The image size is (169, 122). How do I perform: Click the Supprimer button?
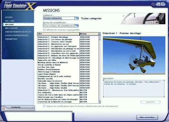click(150, 102)
